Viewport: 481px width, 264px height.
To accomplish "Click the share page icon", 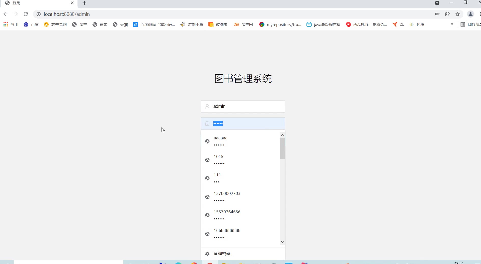I will (447, 14).
